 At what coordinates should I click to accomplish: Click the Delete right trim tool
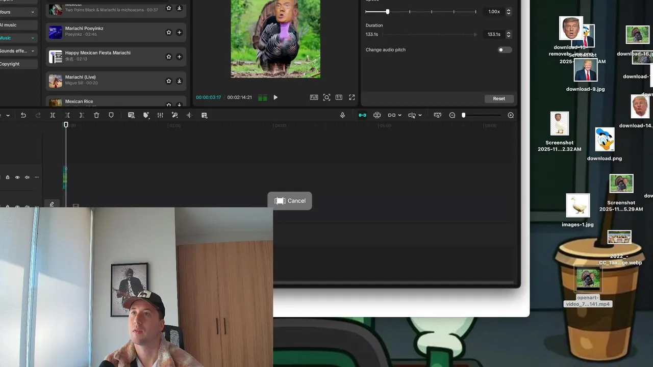pyautogui.click(x=82, y=115)
